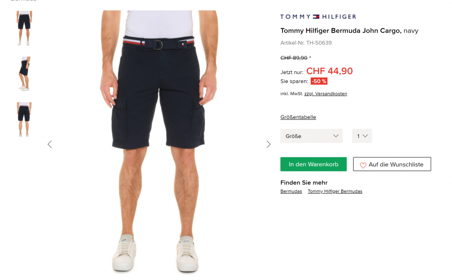Click the sale price CHF 44,90
452x280 pixels.
[329, 71]
